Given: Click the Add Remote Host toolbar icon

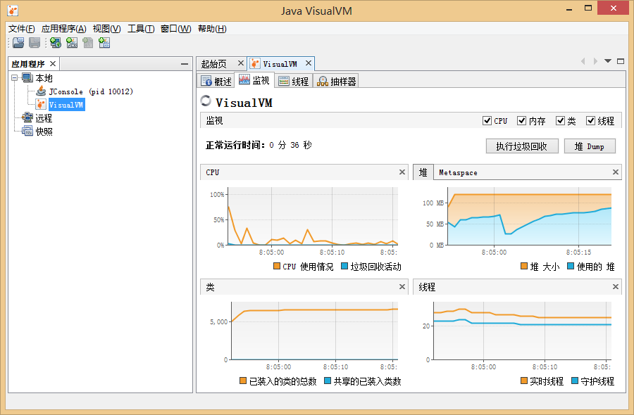Looking at the screenshot, I should (56, 42).
